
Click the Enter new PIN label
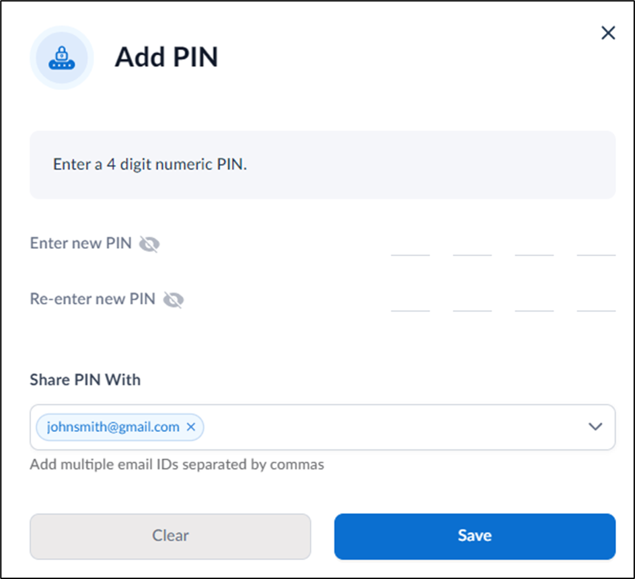click(x=81, y=243)
